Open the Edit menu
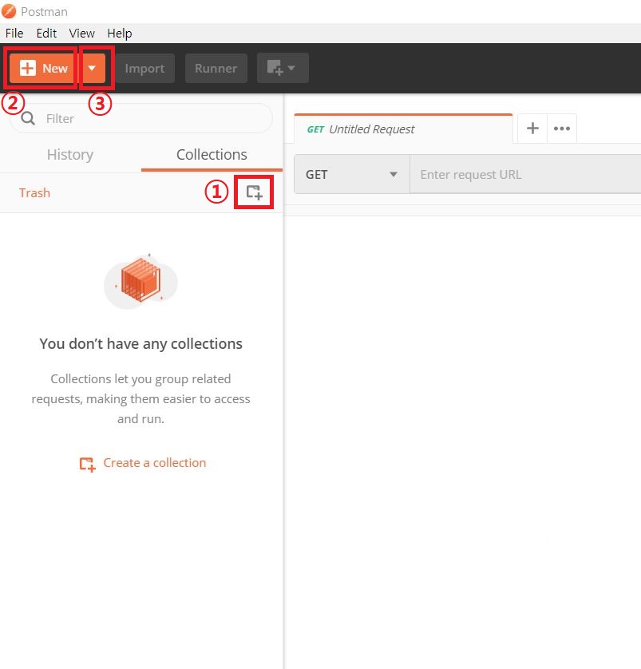This screenshot has height=669, width=641. click(46, 34)
